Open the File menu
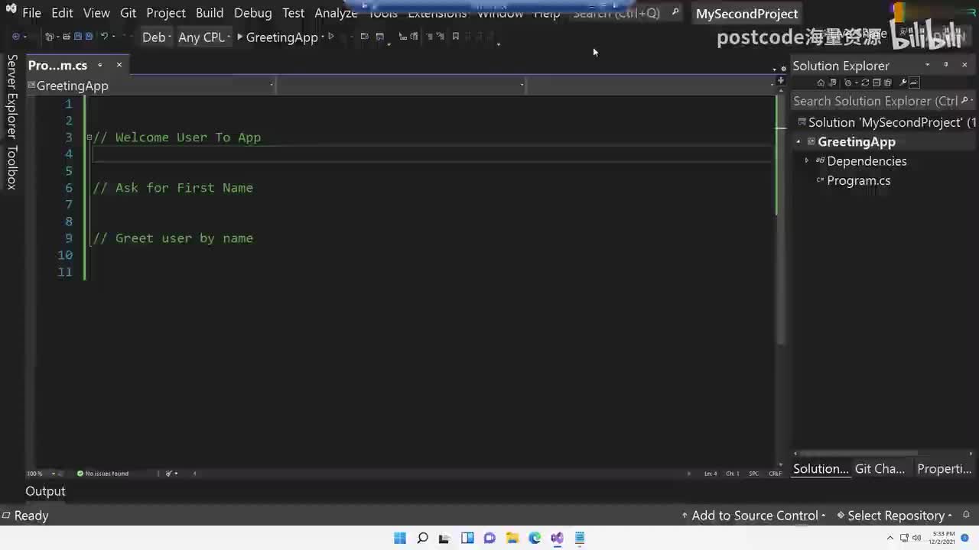 click(x=32, y=13)
